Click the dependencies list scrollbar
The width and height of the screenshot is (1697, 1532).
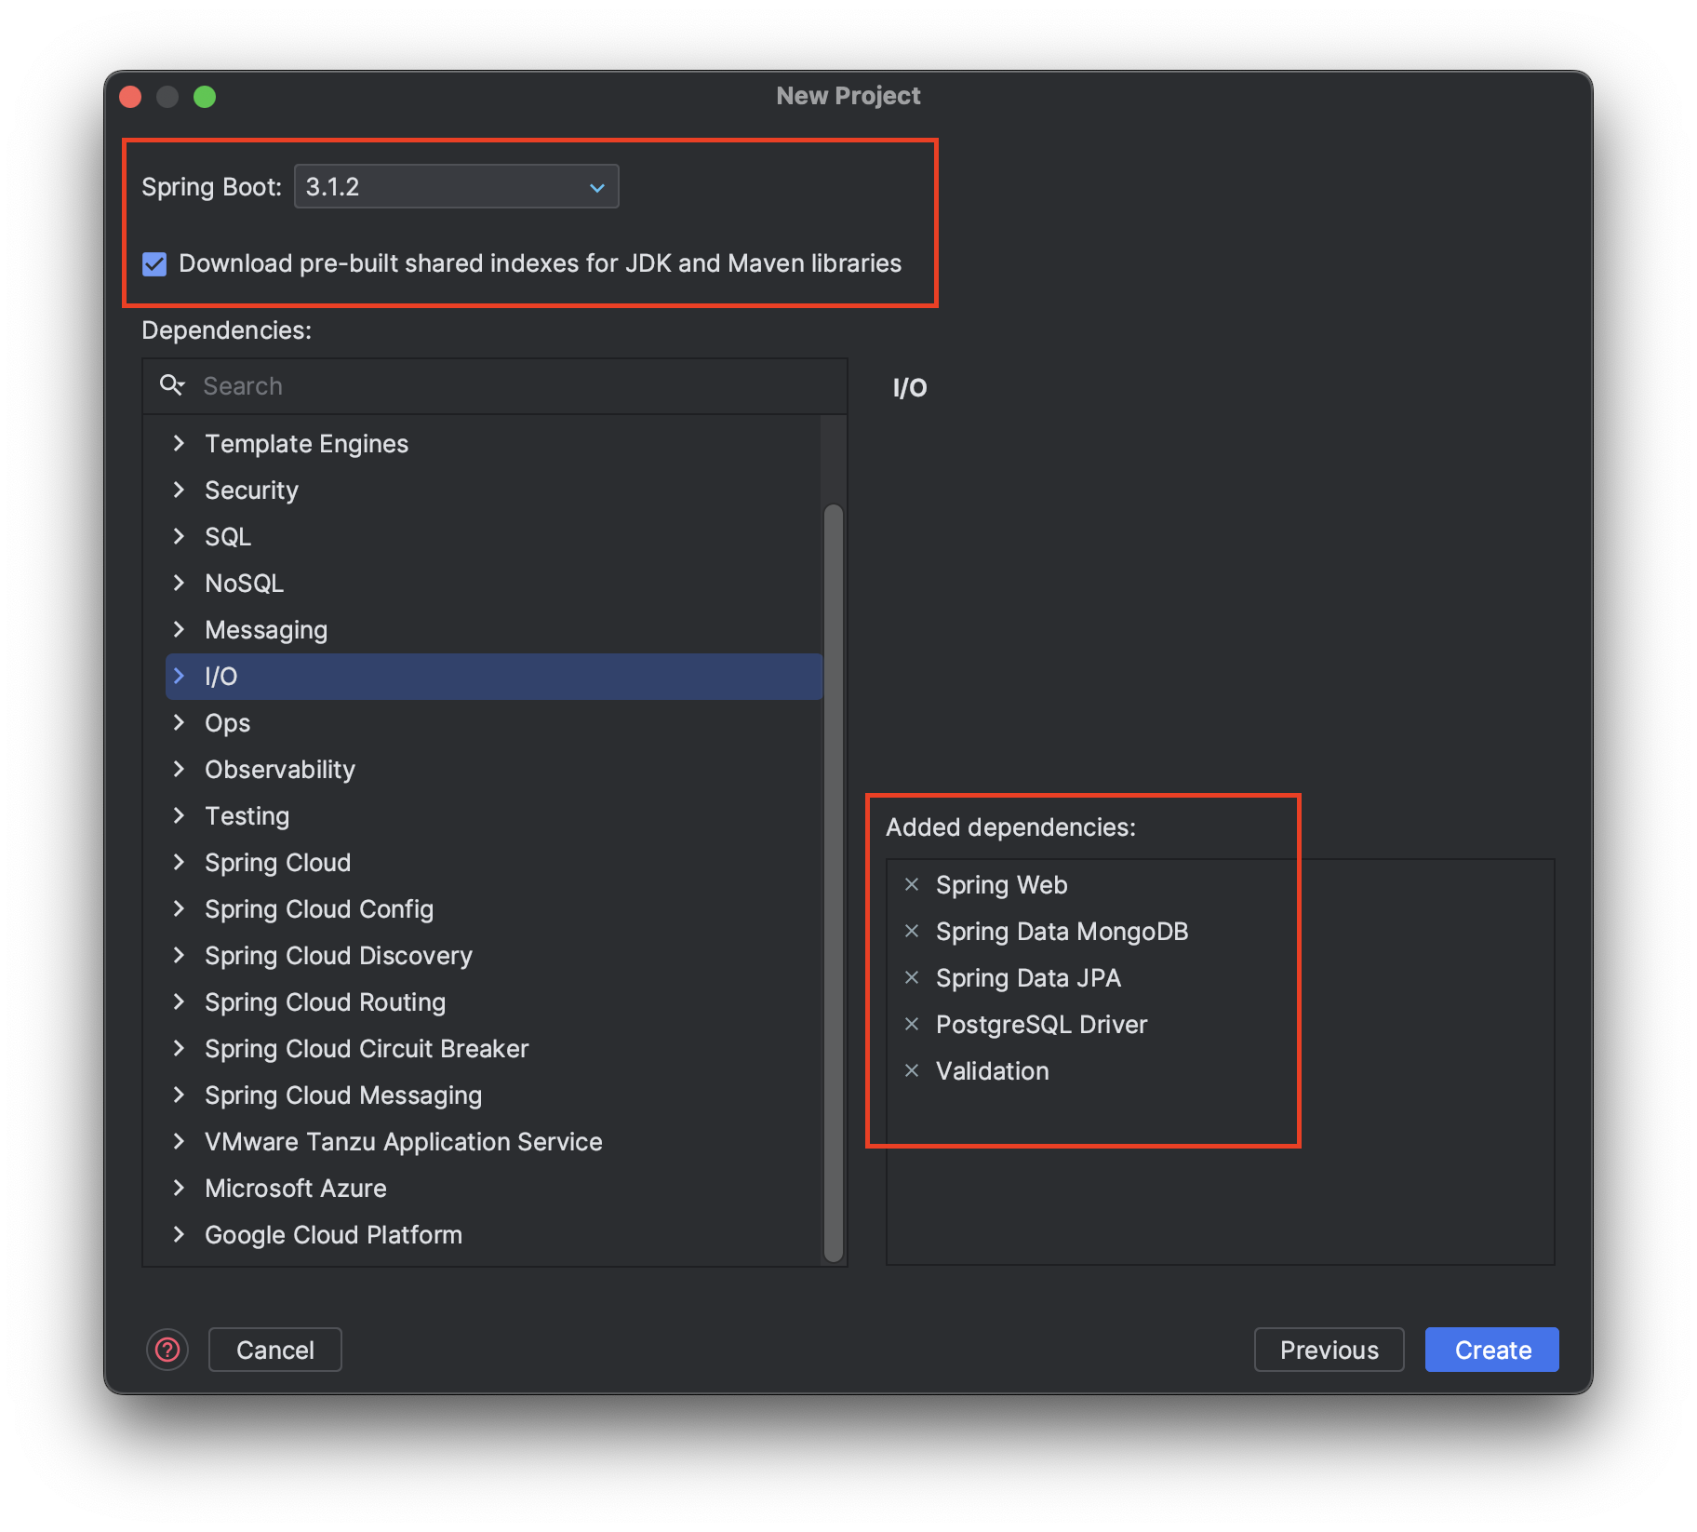point(834,882)
